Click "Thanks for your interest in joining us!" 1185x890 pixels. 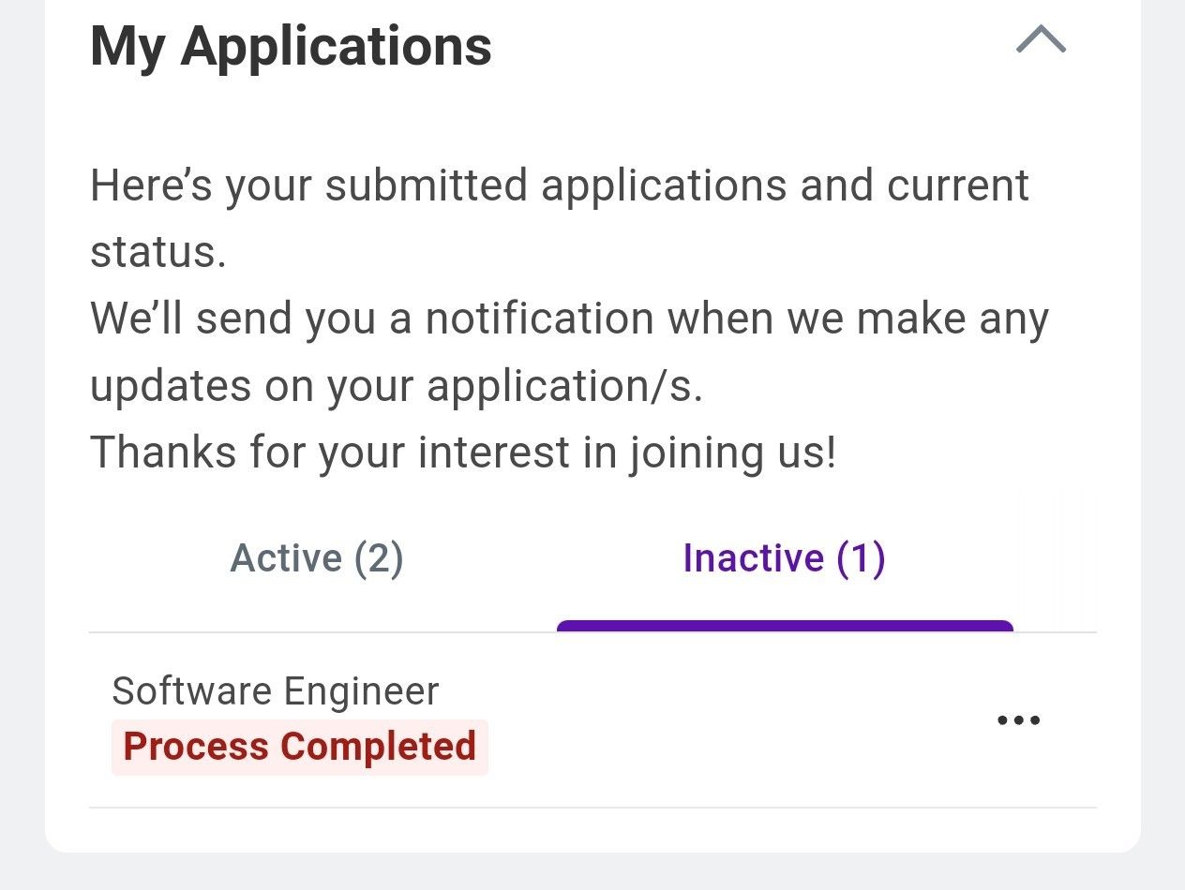(x=462, y=452)
